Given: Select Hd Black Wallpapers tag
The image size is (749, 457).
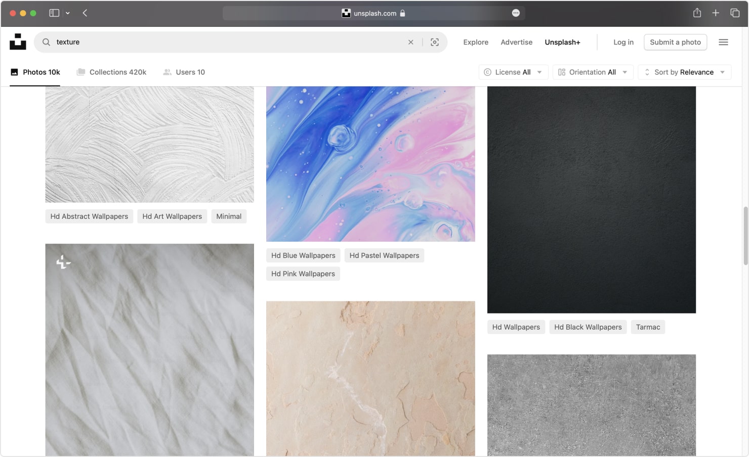Looking at the screenshot, I should pyautogui.click(x=588, y=327).
